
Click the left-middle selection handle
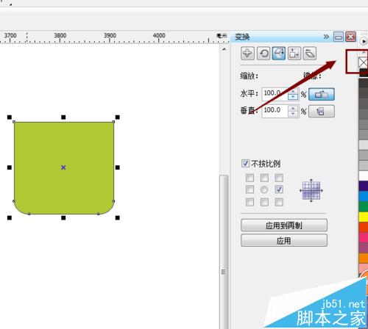10,167
